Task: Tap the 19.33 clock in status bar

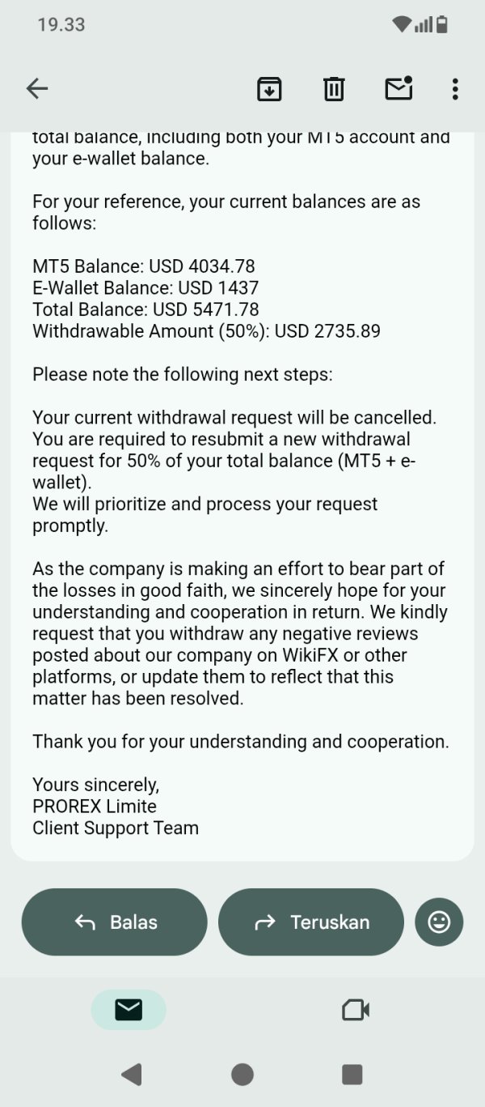Action: tap(61, 24)
